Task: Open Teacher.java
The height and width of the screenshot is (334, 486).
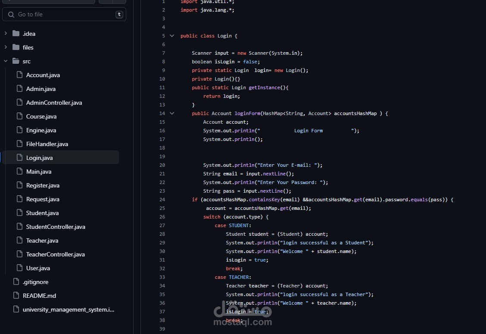Action: pos(42,240)
